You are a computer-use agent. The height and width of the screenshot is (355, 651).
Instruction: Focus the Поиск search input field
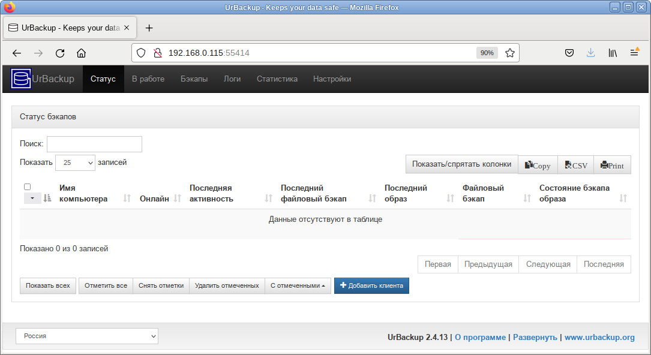pos(94,144)
